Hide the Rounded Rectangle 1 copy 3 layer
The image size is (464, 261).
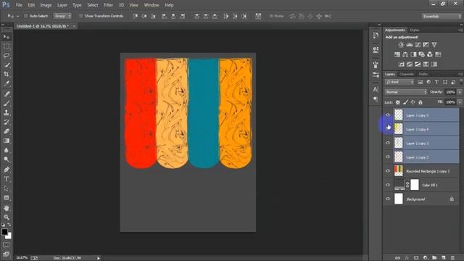388,171
